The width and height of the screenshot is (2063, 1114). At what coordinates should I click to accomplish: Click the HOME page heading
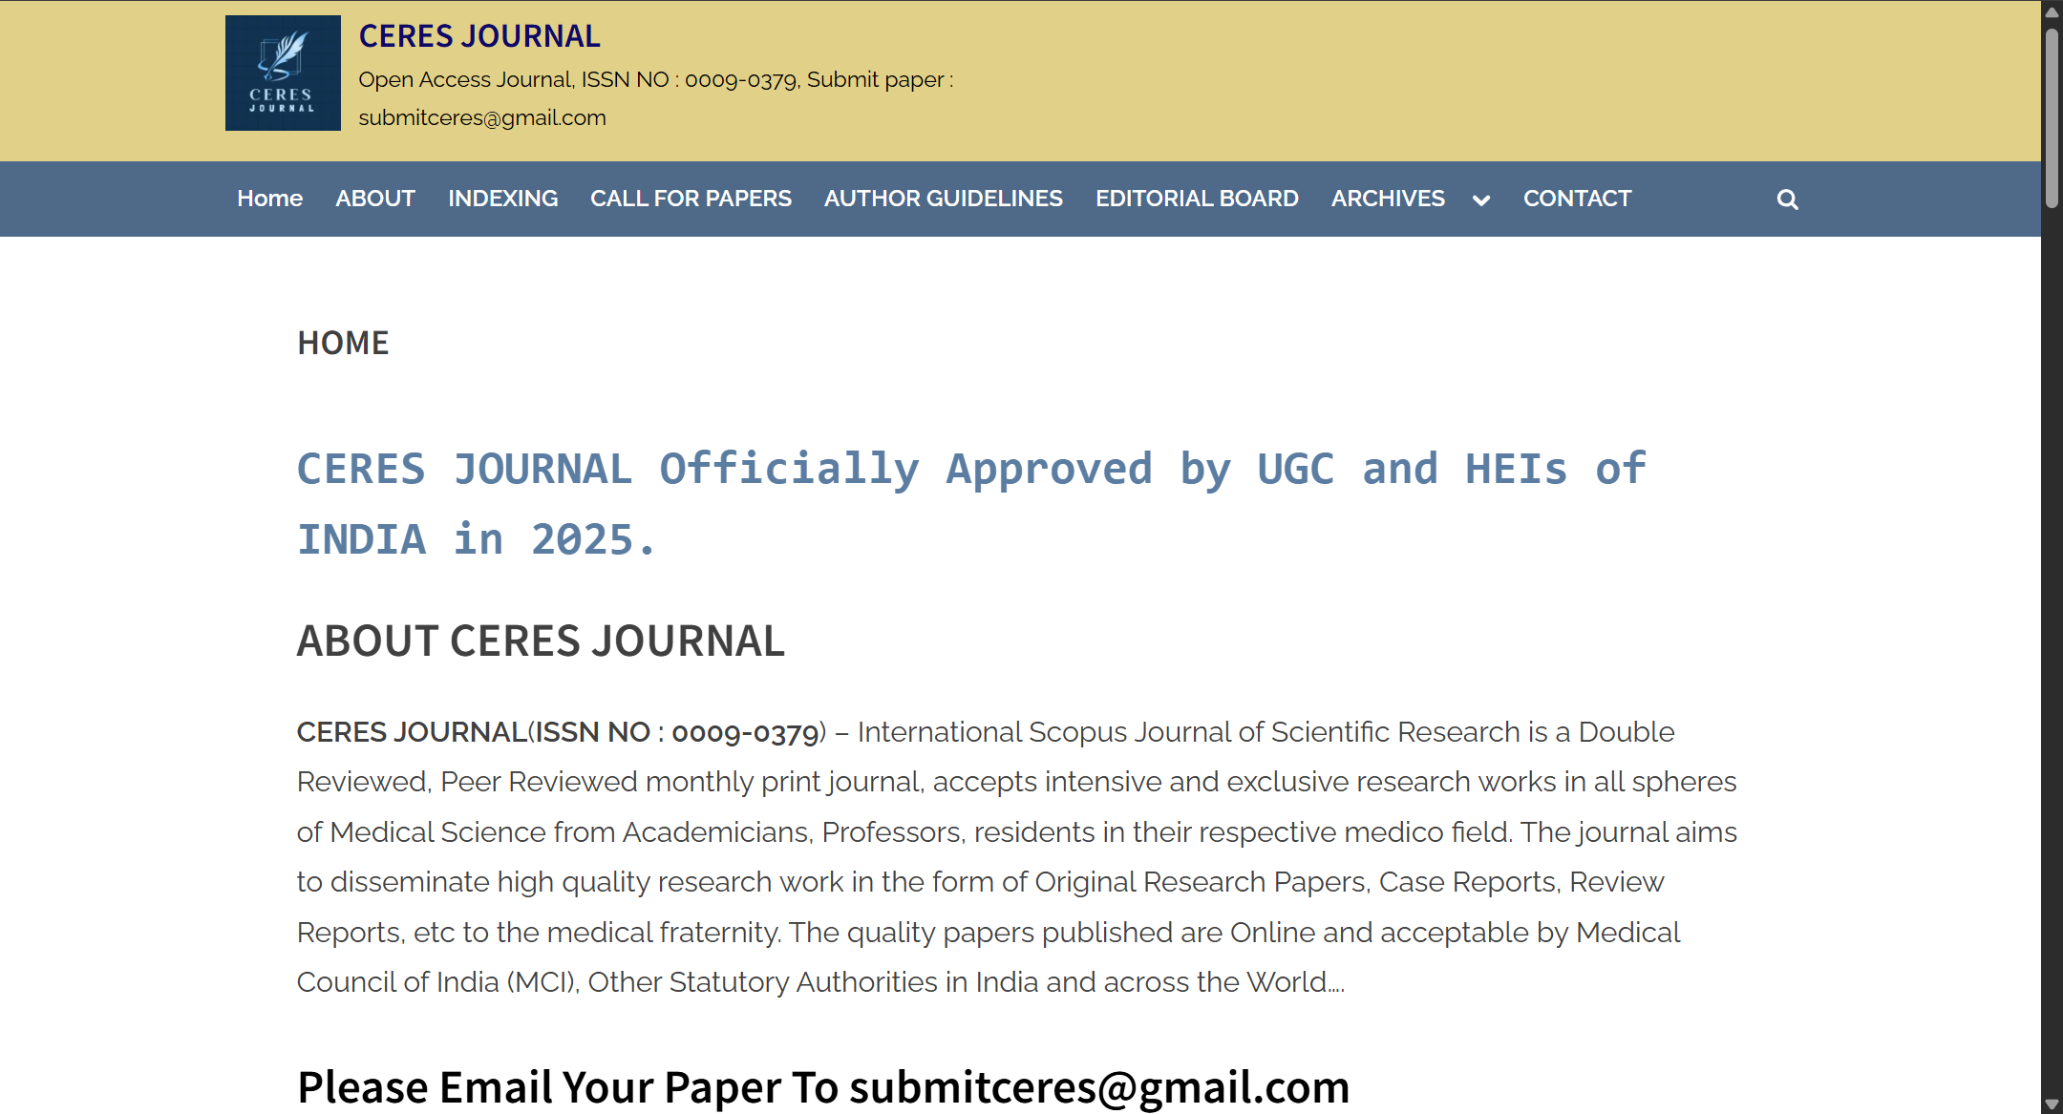[343, 343]
